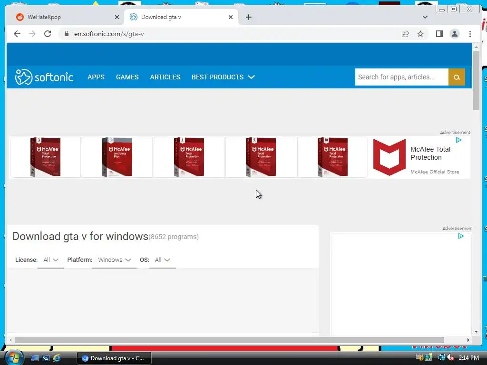This screenshot has width=487, height=365.
Task: Click the horizontal scrollbar thumb
Action: tap(229, 340)
